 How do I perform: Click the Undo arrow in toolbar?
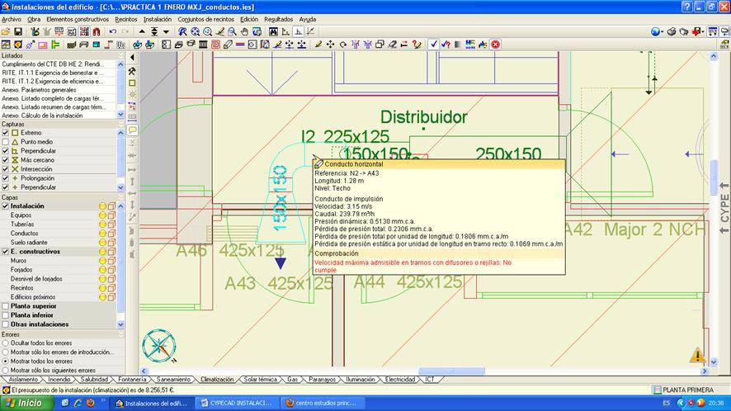click(112, 31)
